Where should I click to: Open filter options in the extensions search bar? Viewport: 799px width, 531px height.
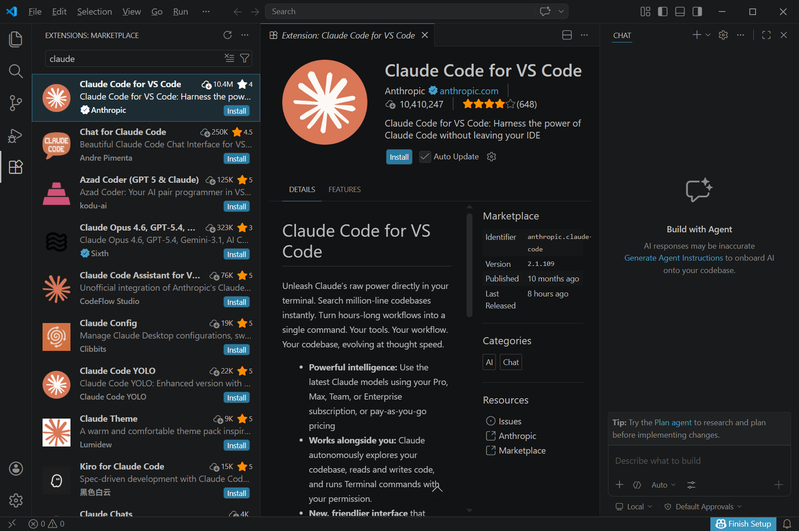[x=244, y=58]
